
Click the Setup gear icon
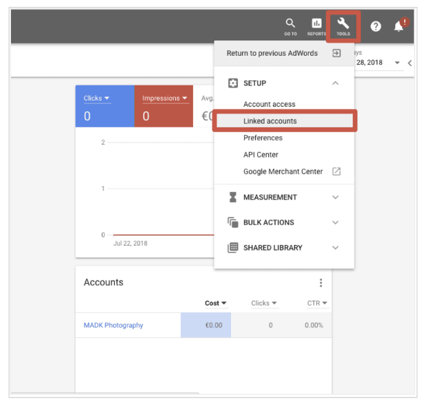coord(232,83)
